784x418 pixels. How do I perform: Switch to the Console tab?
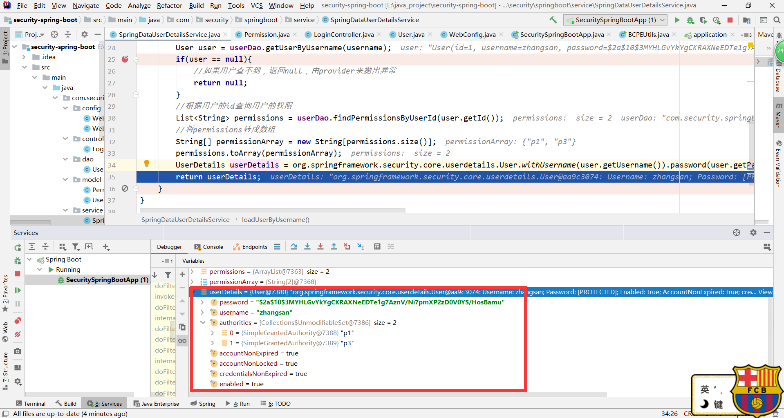[208, 247]
